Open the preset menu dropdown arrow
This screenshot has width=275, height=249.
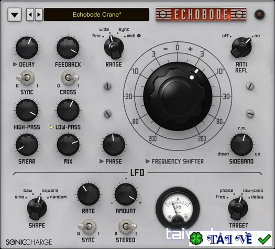[x=15, y=15]
